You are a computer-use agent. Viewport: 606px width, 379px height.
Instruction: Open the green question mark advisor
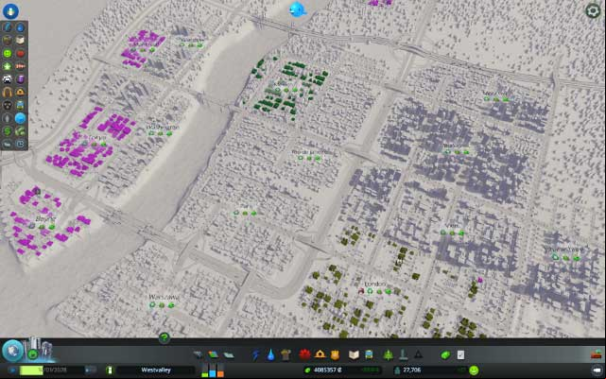tap(164, 337)
